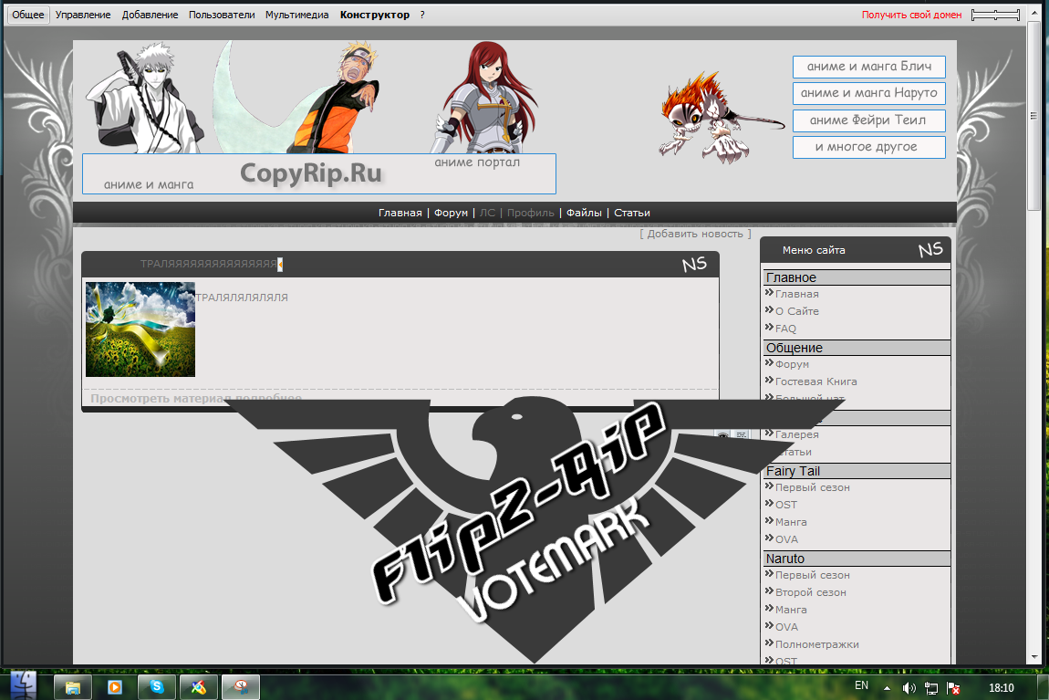Open OVA under Naruto

(x=786, y=627)
